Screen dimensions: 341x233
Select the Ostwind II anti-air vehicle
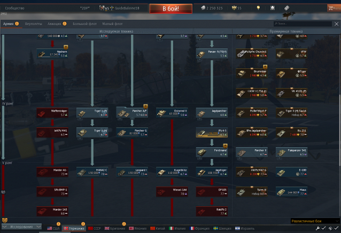click(x=172, y=113)
